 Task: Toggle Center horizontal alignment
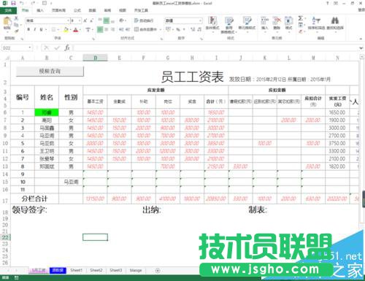tap(107, 30)
